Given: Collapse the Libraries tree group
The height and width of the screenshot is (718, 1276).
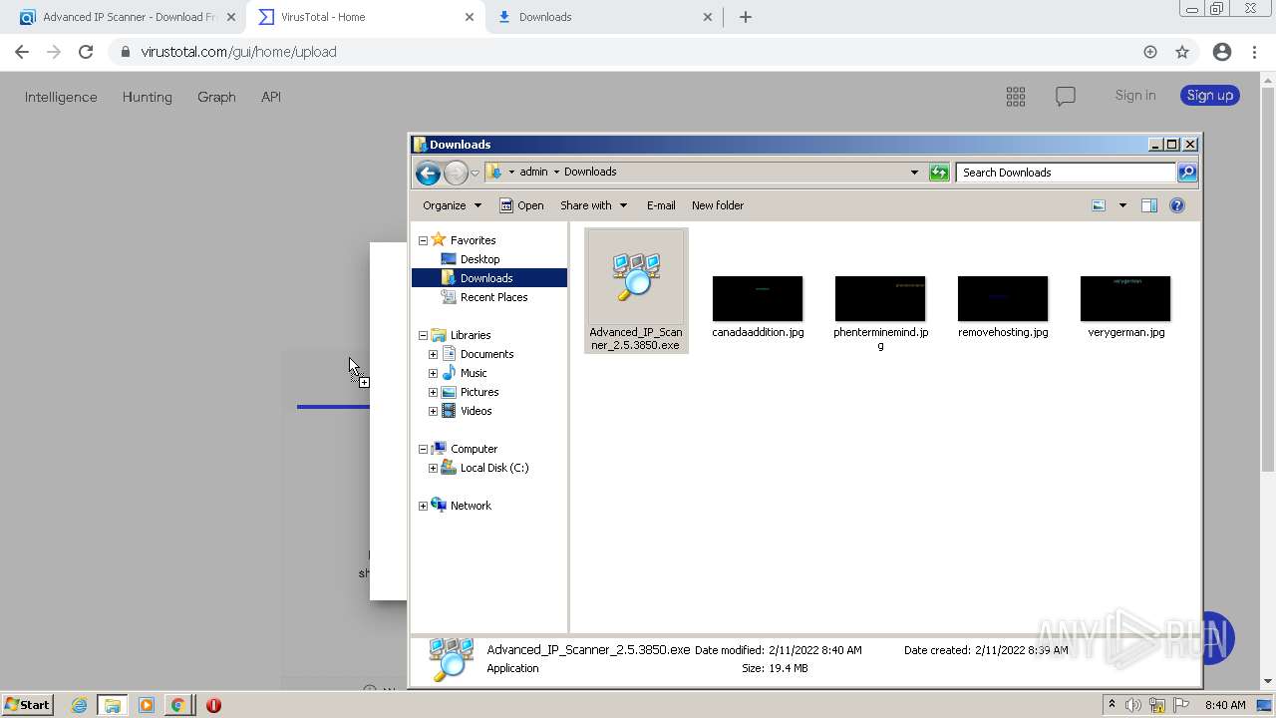Looking at the screenshot, I should pyautogui.click(x=423, y=335).
